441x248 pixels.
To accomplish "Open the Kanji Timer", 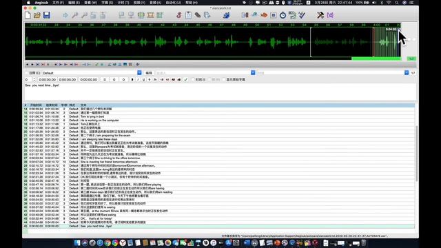I will click(292, 15).
